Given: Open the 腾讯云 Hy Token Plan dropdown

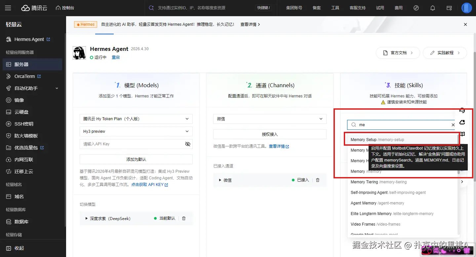Looking at the screenshot, I should click(x=136, y=119).
